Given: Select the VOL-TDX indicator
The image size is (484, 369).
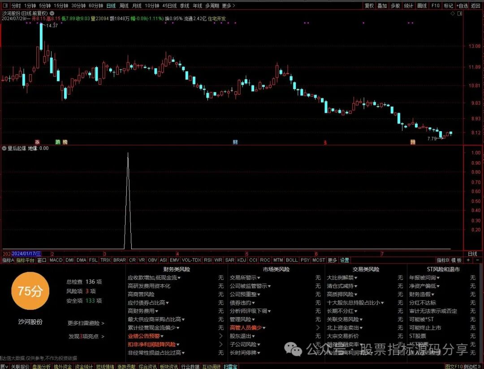Looking at the screenshot, I should 191,260.
